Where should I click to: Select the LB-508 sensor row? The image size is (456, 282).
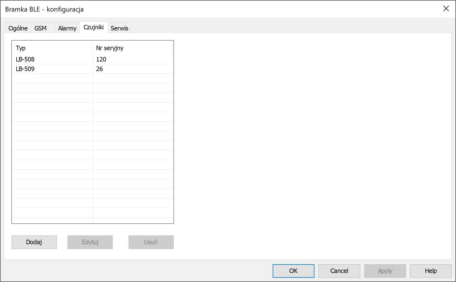93,59
